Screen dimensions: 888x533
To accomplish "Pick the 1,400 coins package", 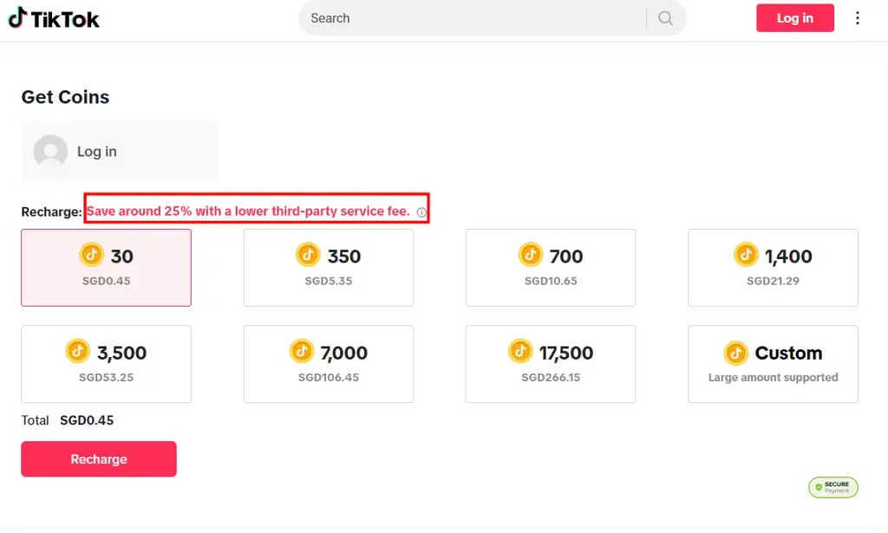I will pyautogui.click(x=773, y=268).
